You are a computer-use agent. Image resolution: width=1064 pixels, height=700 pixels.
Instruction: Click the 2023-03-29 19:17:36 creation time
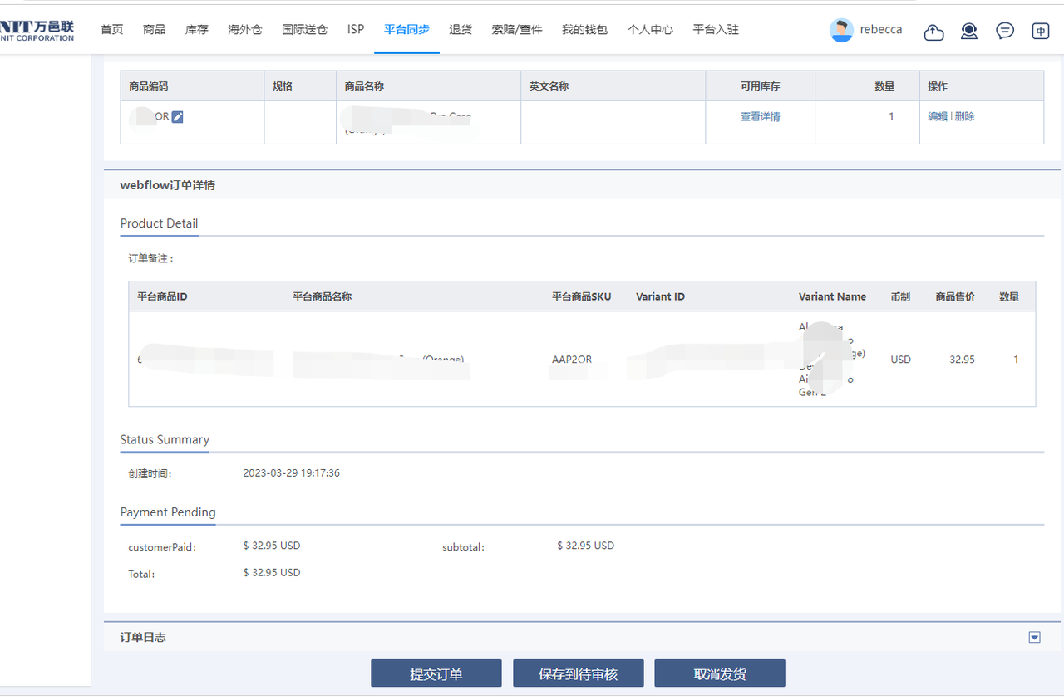(x=291, y=473)
